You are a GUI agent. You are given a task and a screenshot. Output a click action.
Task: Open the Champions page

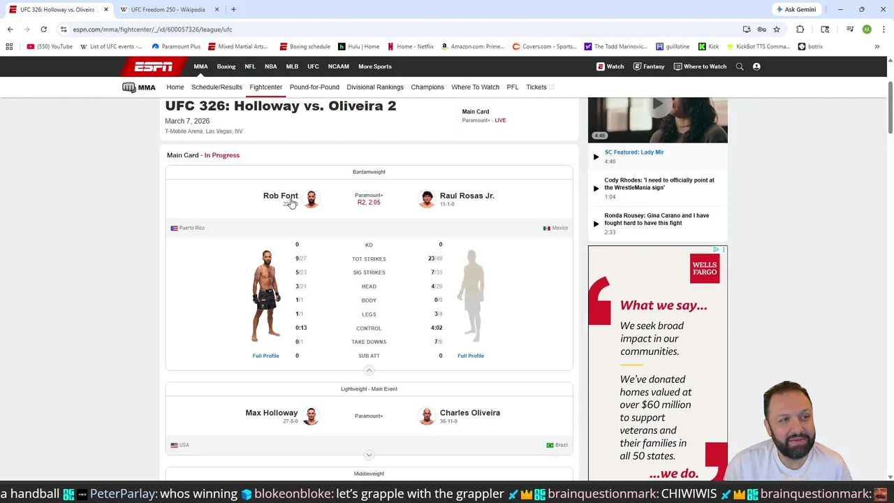point(427,87)
